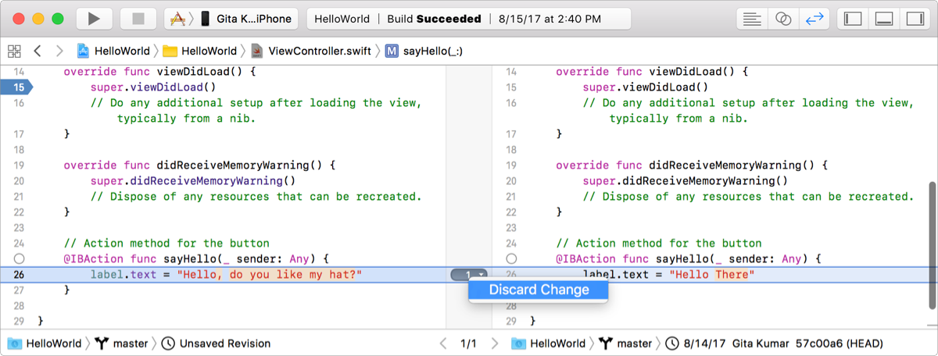Open the related items grid menu
The image size is (938, 356).
point(14,52)
